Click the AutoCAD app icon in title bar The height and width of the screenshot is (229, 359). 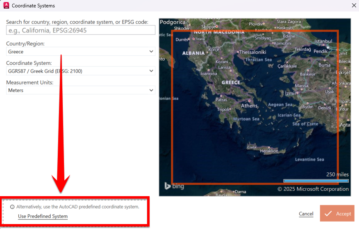pyautogui.click(x=6, y=5)
